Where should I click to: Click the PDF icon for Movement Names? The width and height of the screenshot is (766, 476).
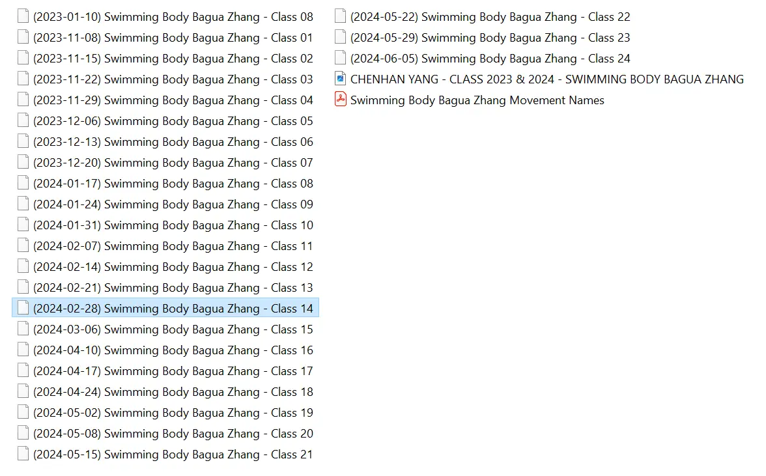pyautogui.click(x=340, y=100)
